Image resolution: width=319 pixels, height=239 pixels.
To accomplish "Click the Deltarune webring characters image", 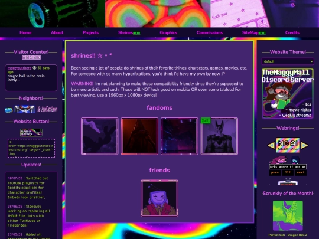I will click(x=288, y=163).
